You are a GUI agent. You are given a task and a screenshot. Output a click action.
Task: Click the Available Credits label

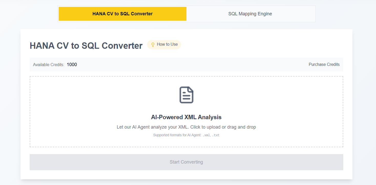click(x=49, y=65)
